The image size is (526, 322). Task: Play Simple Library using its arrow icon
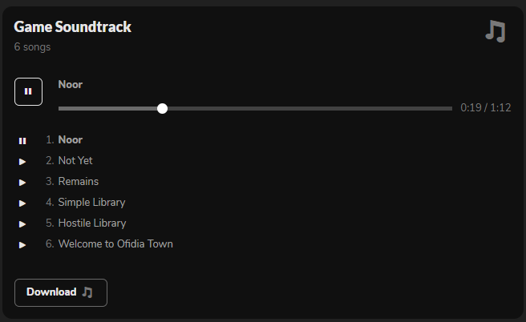pyautogui.click(x=22, y=203)
